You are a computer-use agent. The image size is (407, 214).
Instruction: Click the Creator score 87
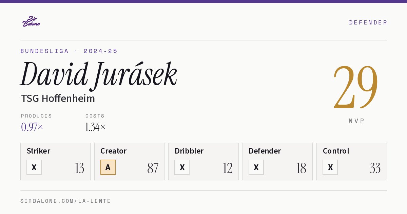(x=153, y=168)
